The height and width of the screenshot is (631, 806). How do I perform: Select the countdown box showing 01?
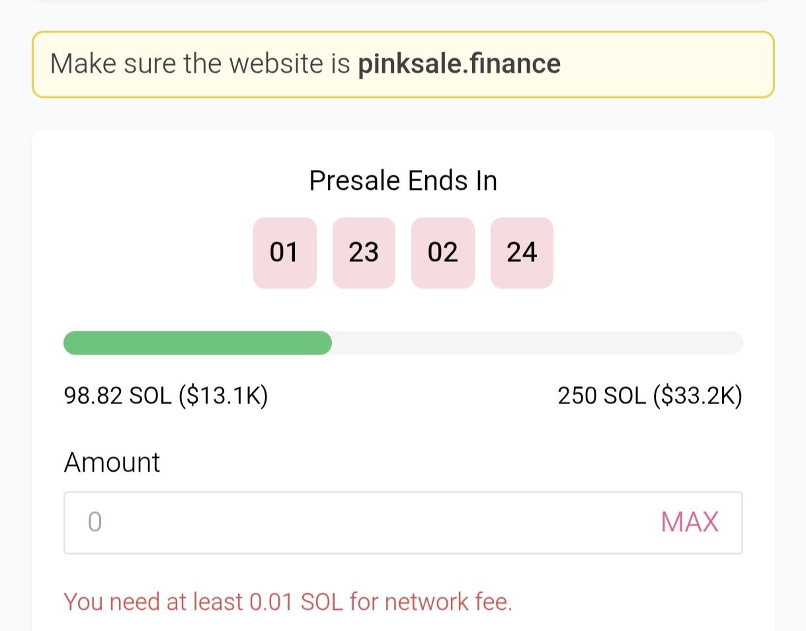284,253
